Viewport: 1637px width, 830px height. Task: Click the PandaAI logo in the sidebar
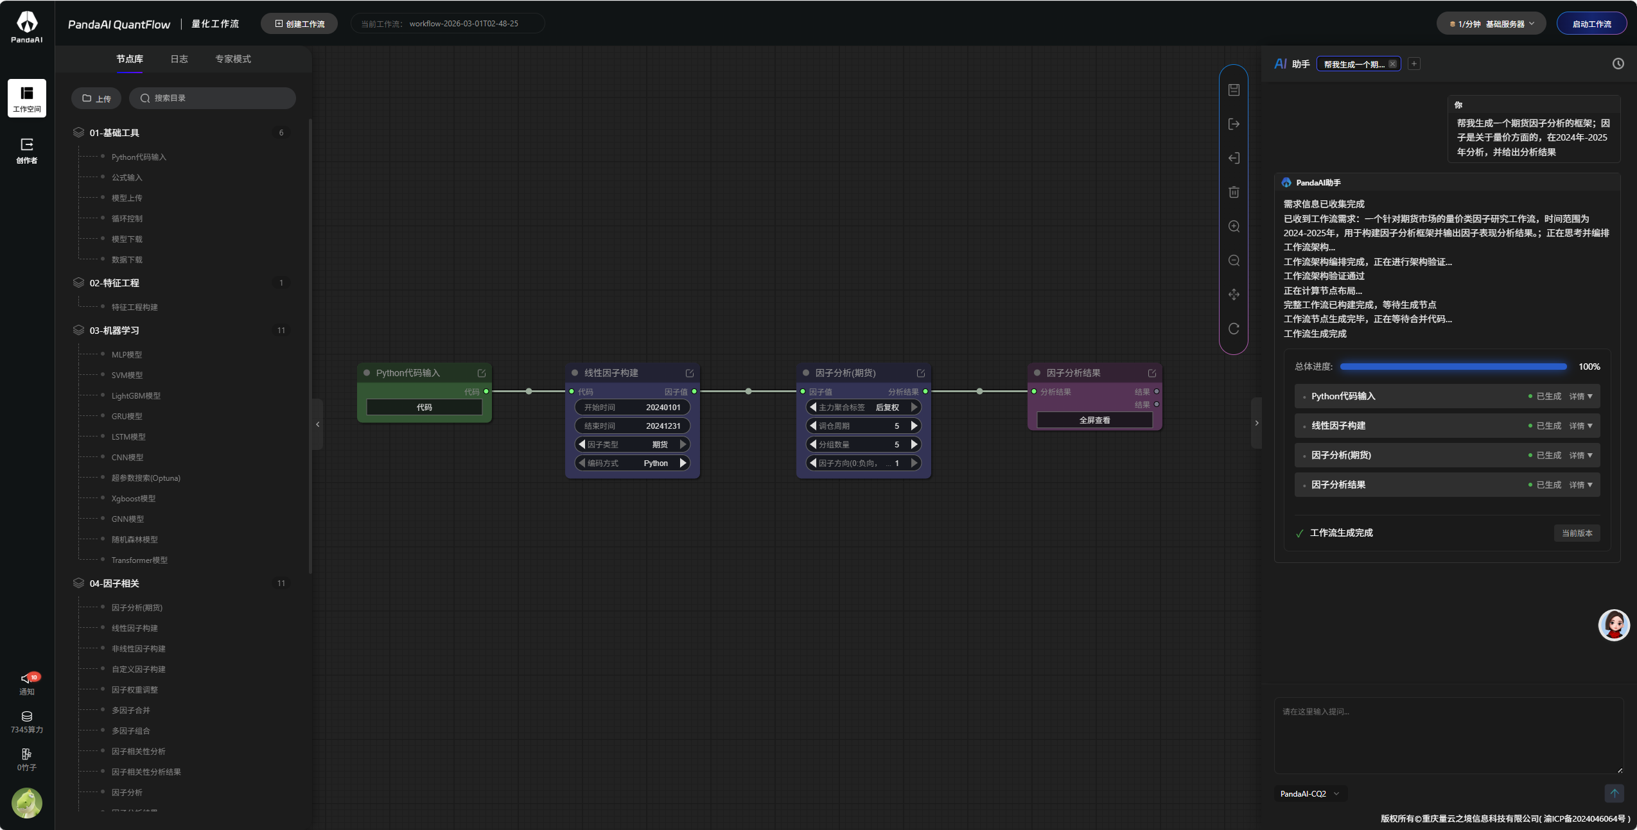pyautogui.click(x=27, y=26)
